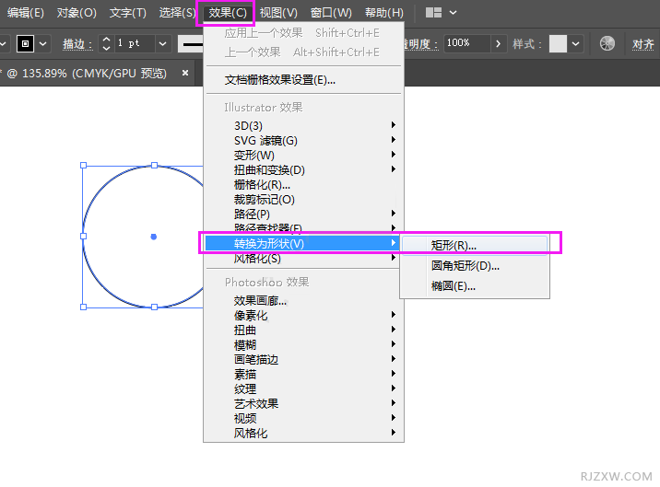Click the bounding box top-left corner handle

[x=83, y=166]
